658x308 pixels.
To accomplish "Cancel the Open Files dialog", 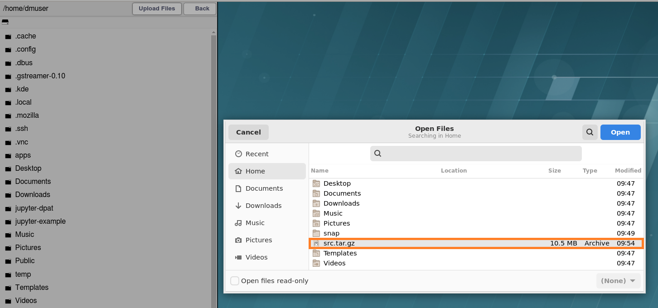I will click(248, 132).
